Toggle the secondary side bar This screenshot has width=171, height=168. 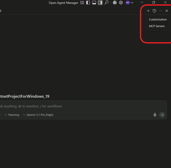click(x=100, y=3)
